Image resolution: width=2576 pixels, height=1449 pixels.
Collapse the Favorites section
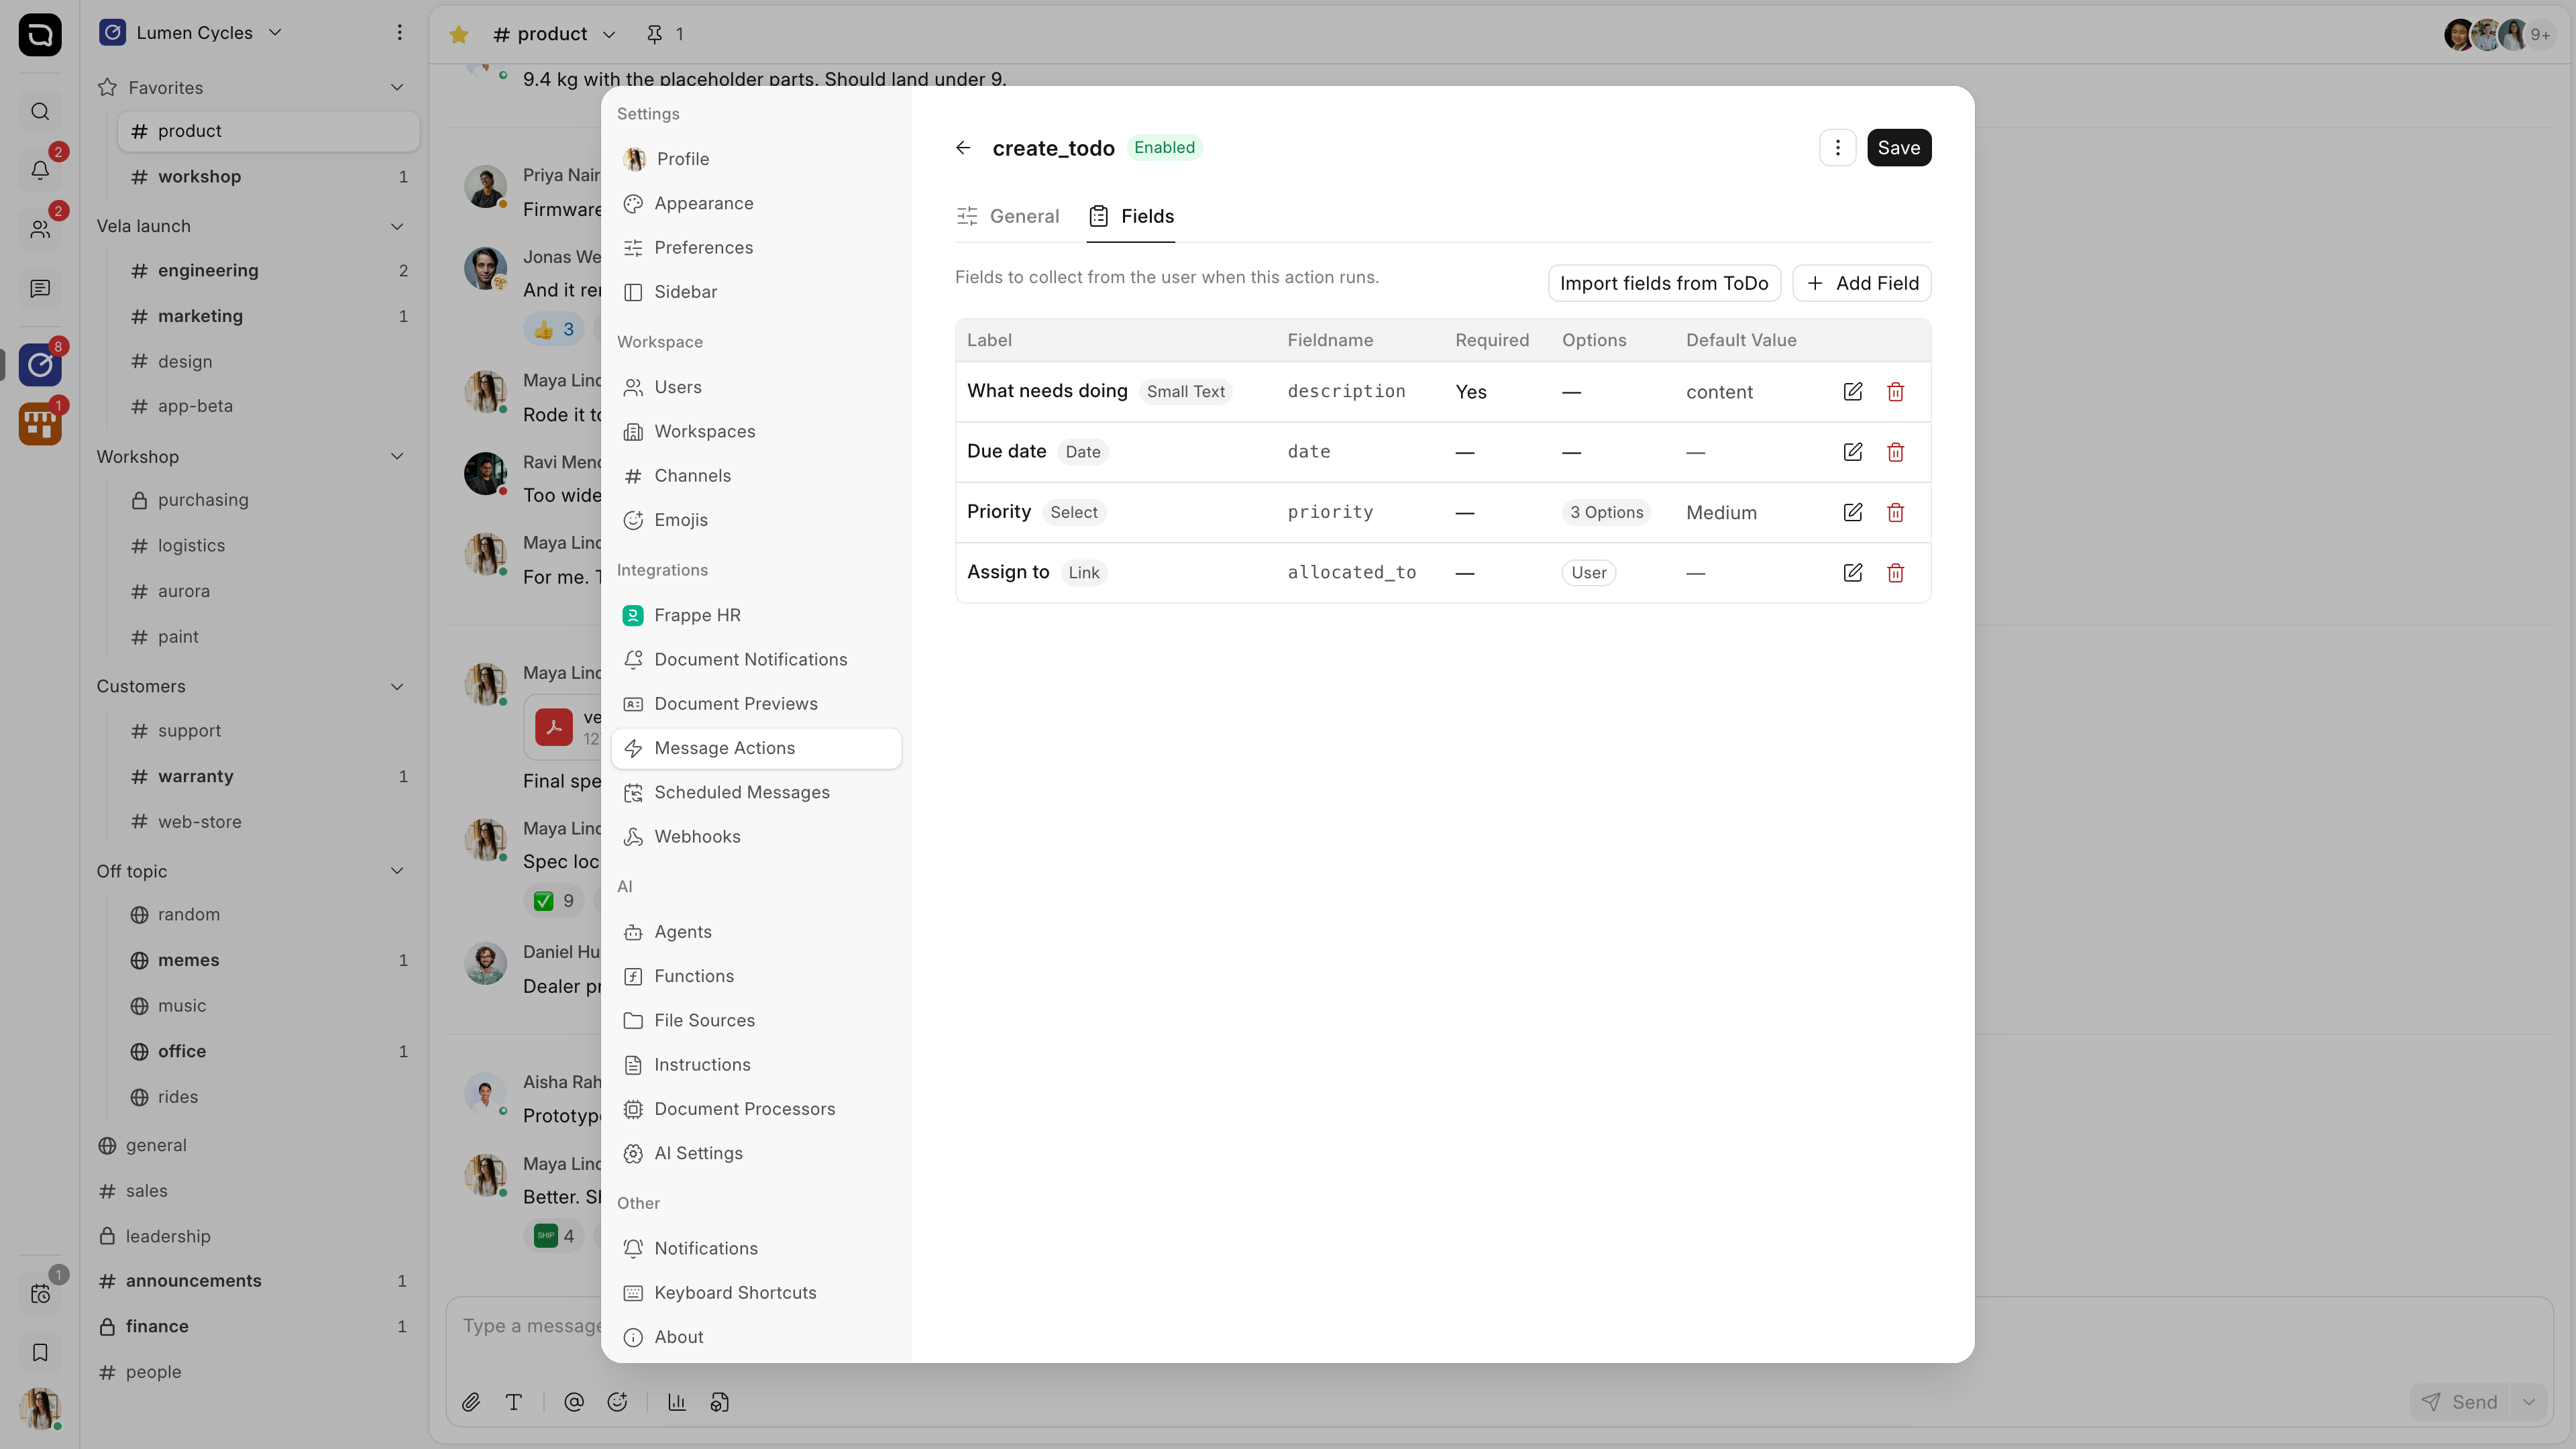397,88
